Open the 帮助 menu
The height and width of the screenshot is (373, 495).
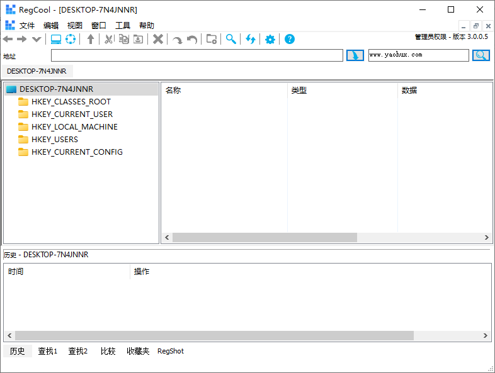click(147, 26)
